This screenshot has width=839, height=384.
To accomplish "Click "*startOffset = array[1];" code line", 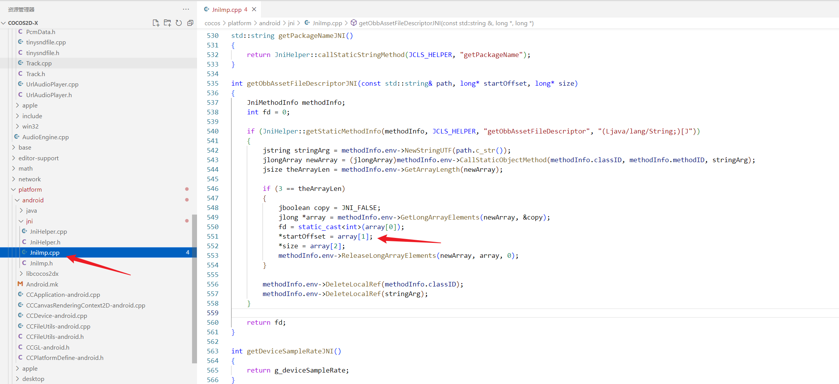I will point(326,236).
